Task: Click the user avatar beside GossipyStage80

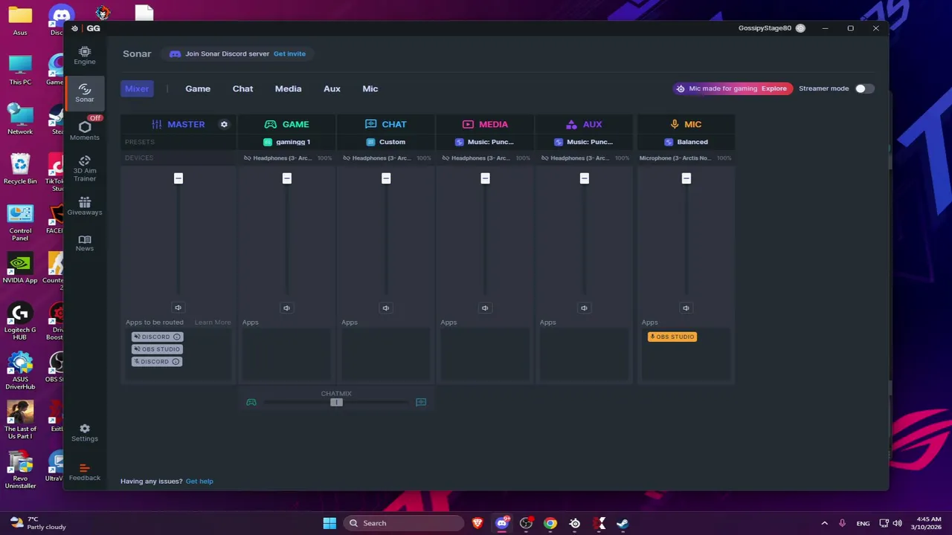Action: 800,28
